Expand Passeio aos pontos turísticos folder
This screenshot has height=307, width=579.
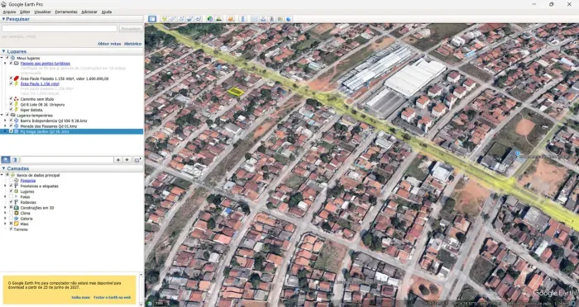click(x=6, y=64)
